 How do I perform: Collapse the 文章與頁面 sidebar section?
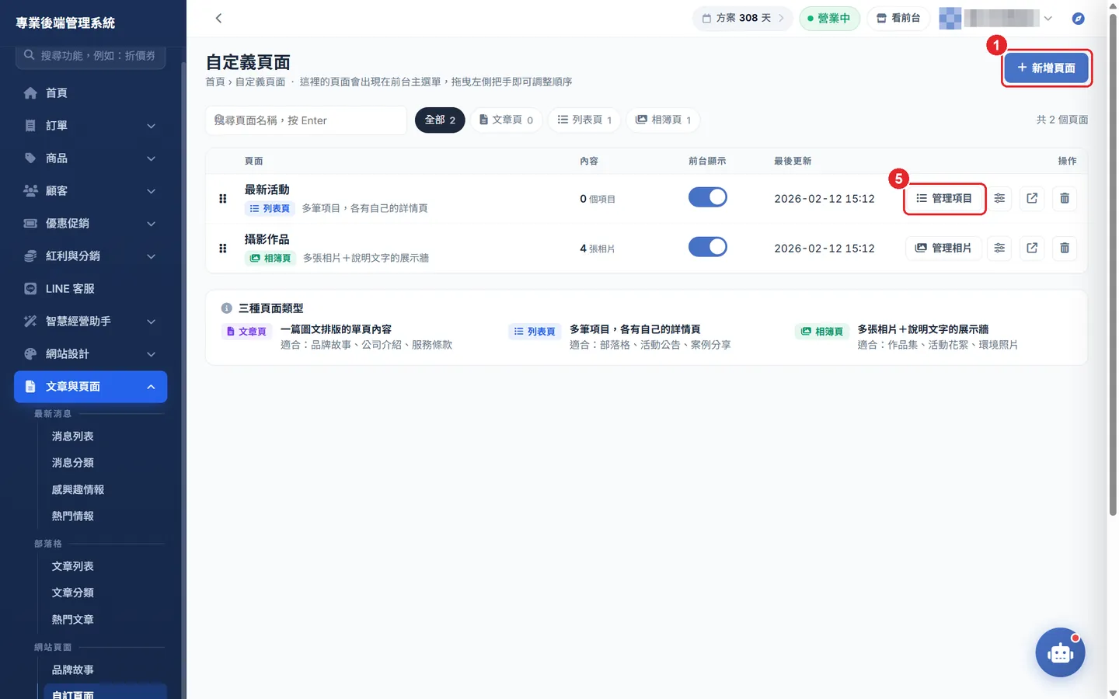[x=91, y=387]
